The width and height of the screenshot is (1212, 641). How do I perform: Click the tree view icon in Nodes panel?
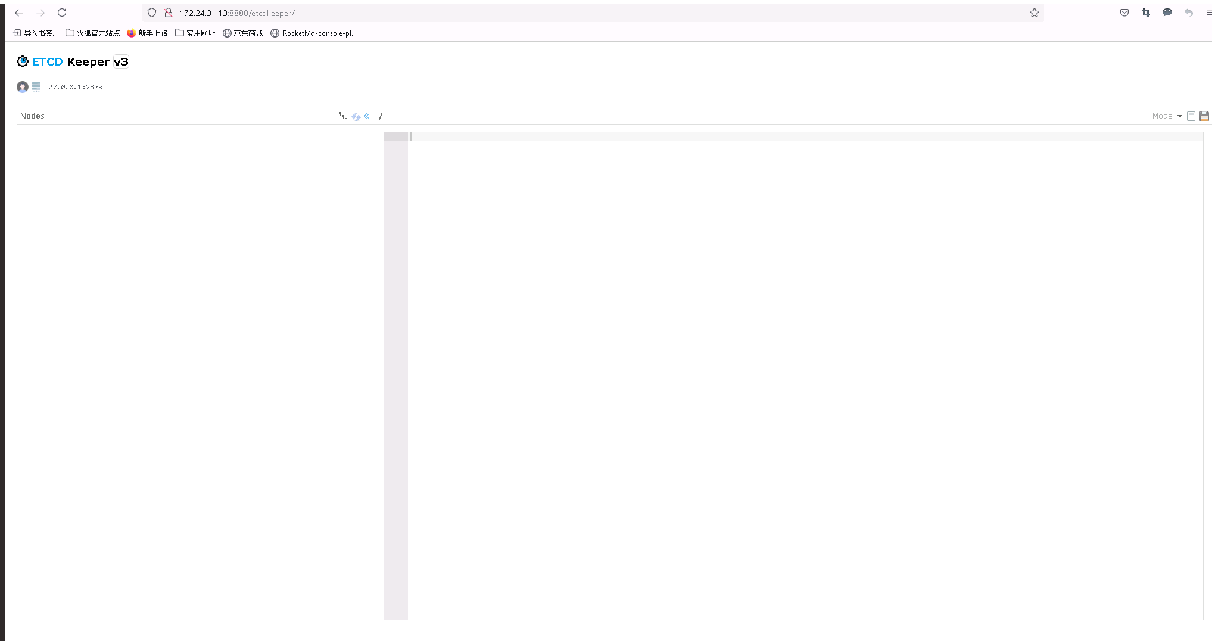point(343,116)
